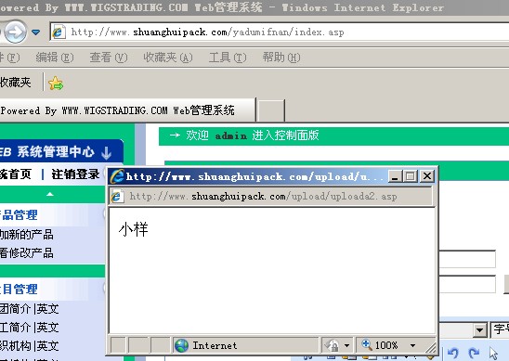Click the main address bar URL

tap(207, 32)
